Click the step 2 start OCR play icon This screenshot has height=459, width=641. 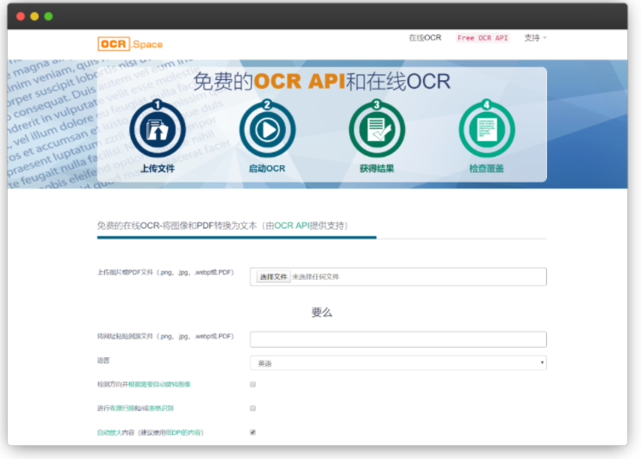point(267,129)
